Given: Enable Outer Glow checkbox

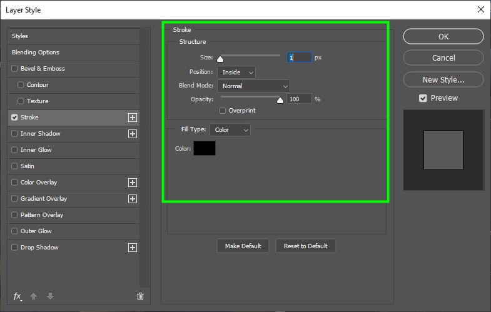Looking at the screenshot, I should tap(14, 231).
